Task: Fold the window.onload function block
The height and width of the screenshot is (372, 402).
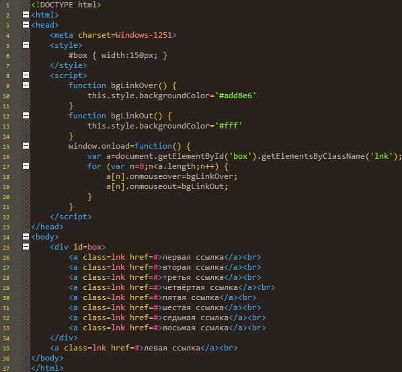Action: tap(26, 146)
